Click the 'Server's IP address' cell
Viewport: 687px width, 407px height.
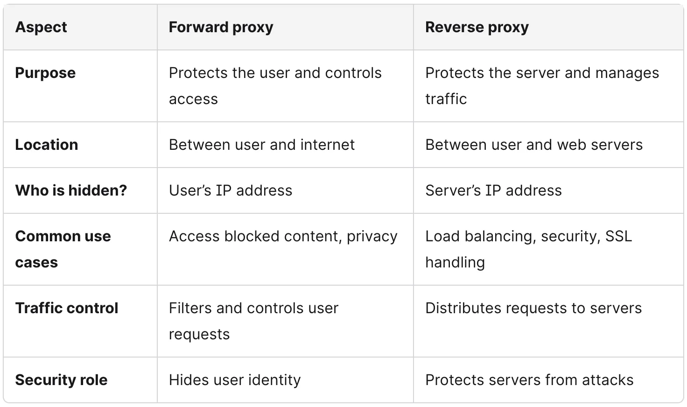[x=493, y=190]
